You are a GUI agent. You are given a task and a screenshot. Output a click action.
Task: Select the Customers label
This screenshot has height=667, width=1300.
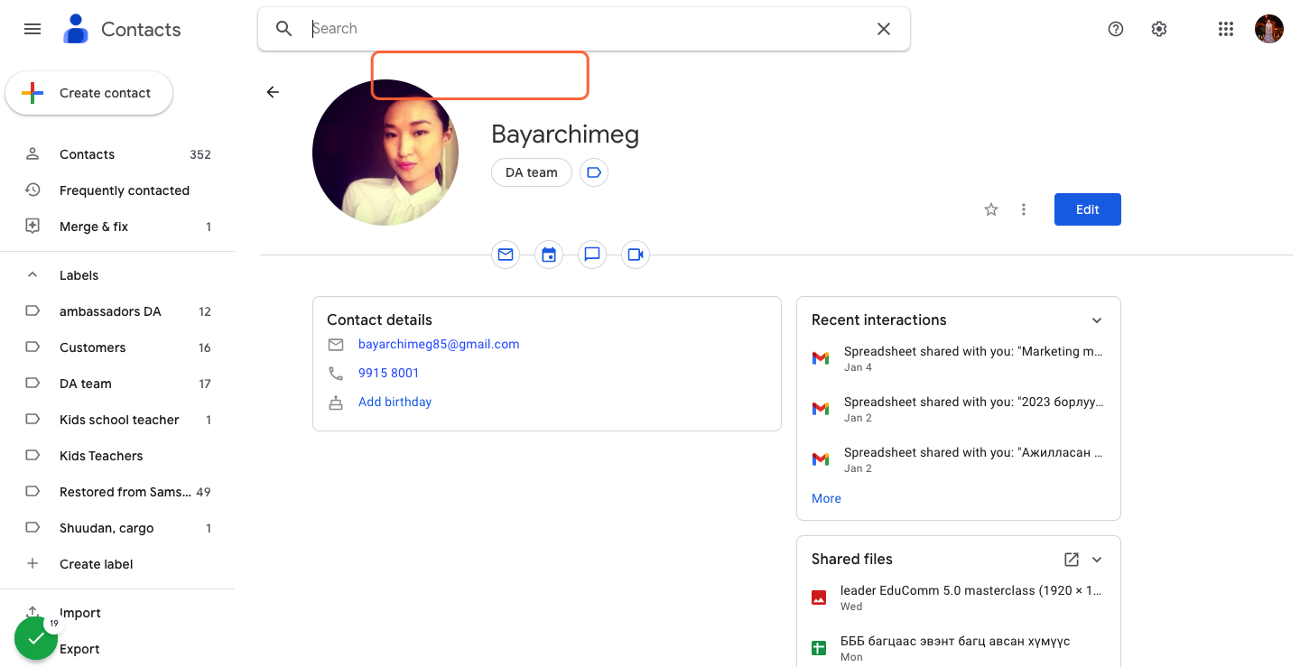click(x=117, y=347)
